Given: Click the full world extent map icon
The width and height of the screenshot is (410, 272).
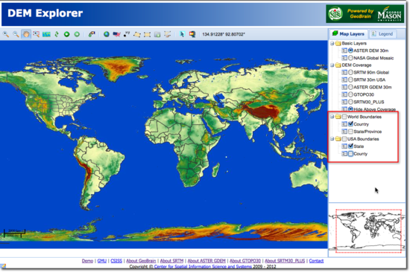Looking at the screenshot, I should 46,34.
